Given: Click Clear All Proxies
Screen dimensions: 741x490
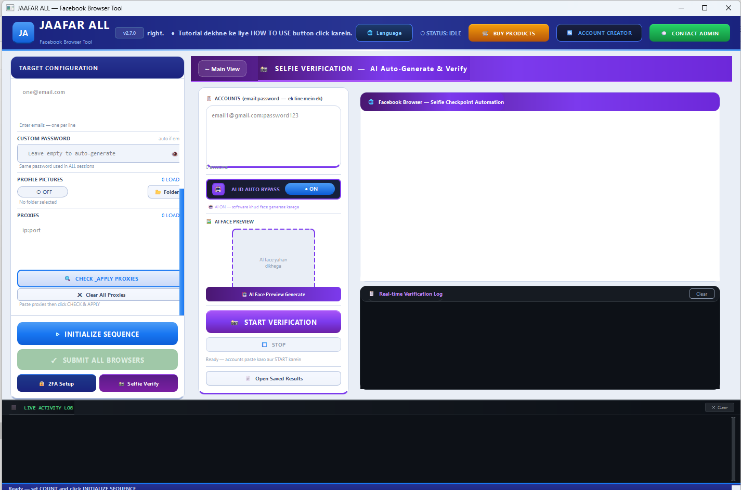Looking at the screenshot, I should click(98, 295).
